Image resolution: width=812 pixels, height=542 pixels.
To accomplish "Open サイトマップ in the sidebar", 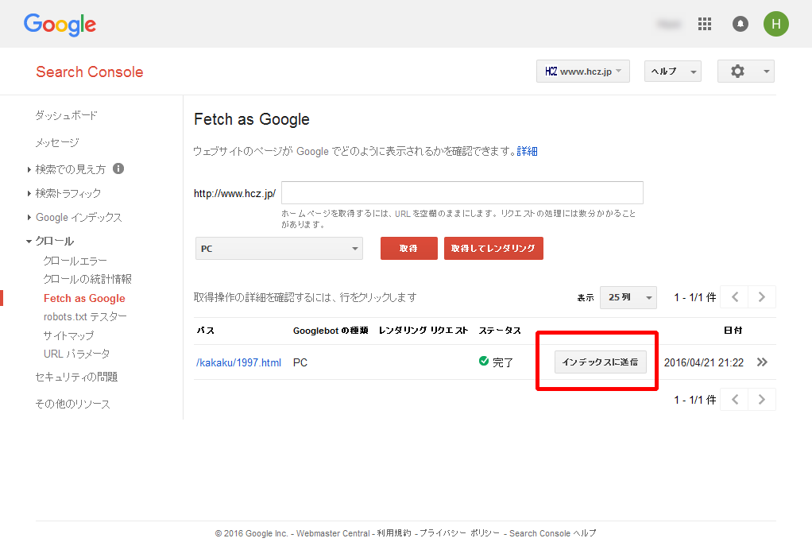I will tap(69, 335).
